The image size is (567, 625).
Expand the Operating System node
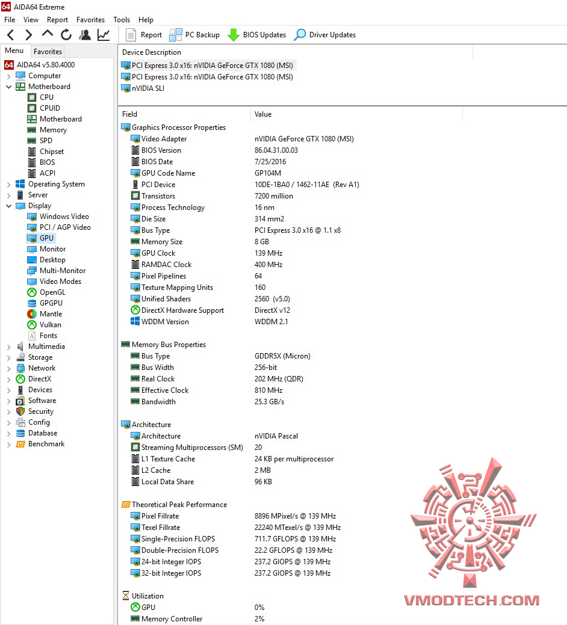click(9, 185)
